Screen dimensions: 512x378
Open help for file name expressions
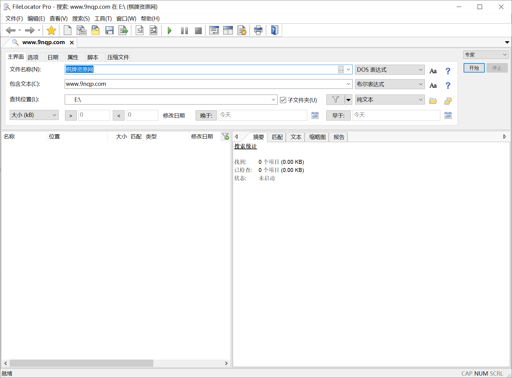click(x=448, y=71)
